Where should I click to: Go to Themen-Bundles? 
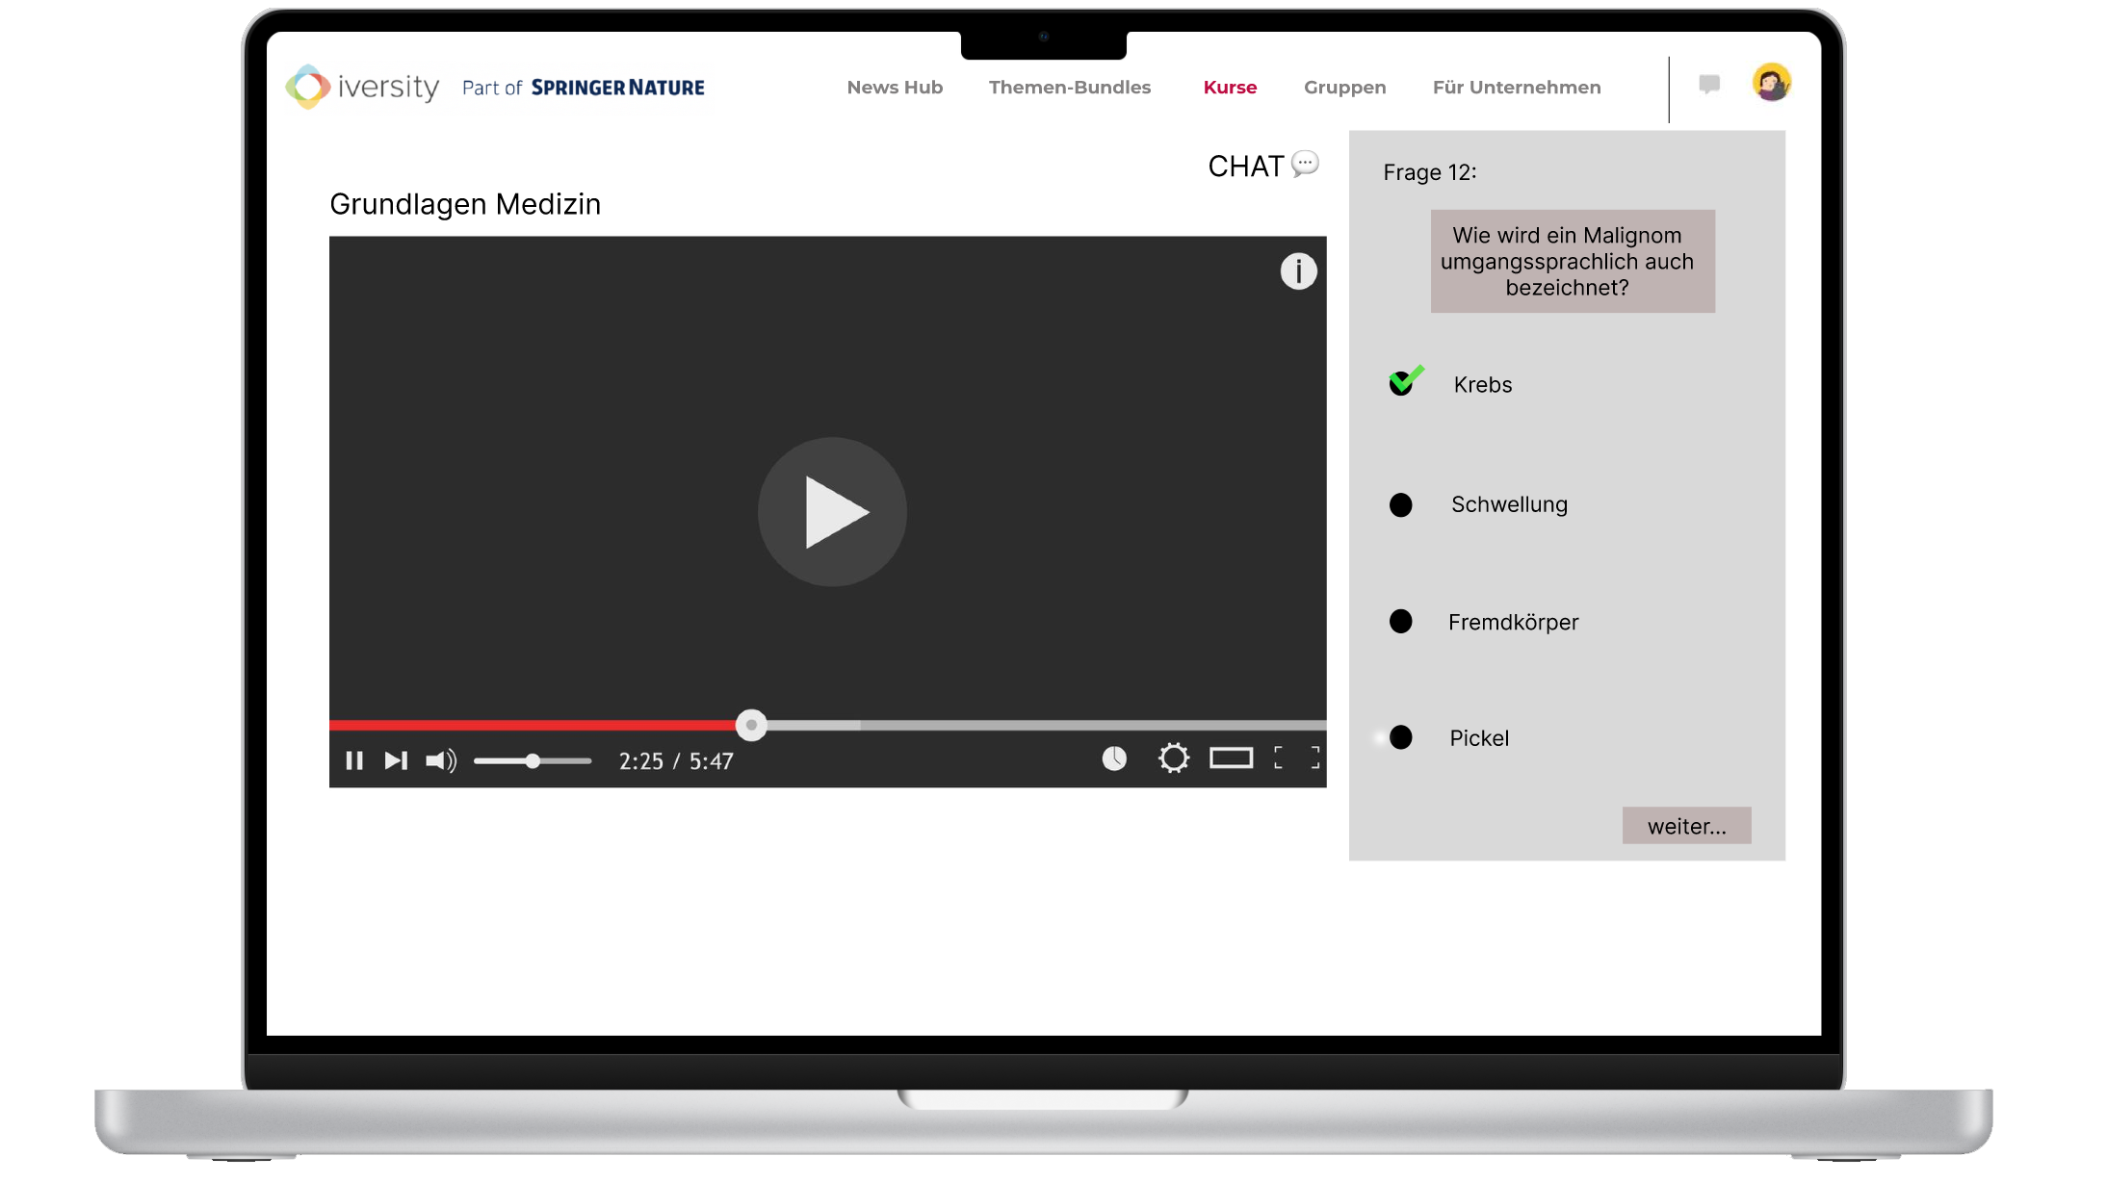(1069, 88)
